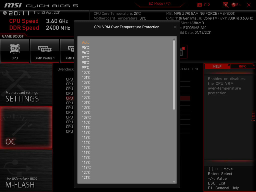This screenshot has height=192, width=256.
Task: Open the BIOS search magnifier icon
Action: (x=225, y=5)
